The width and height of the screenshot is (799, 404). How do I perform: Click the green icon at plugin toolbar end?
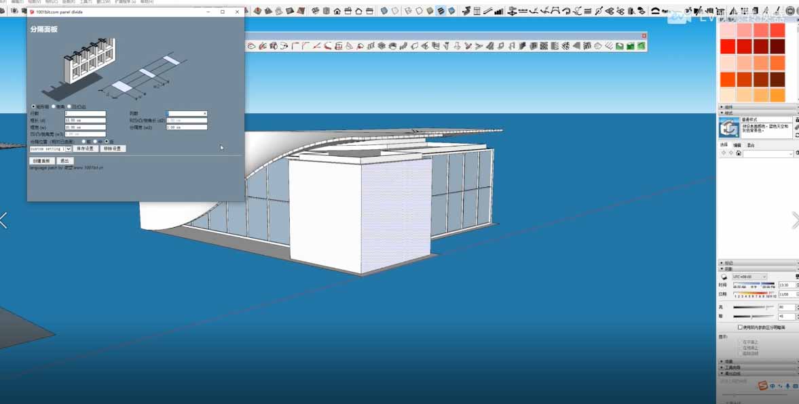click(639, 46)
